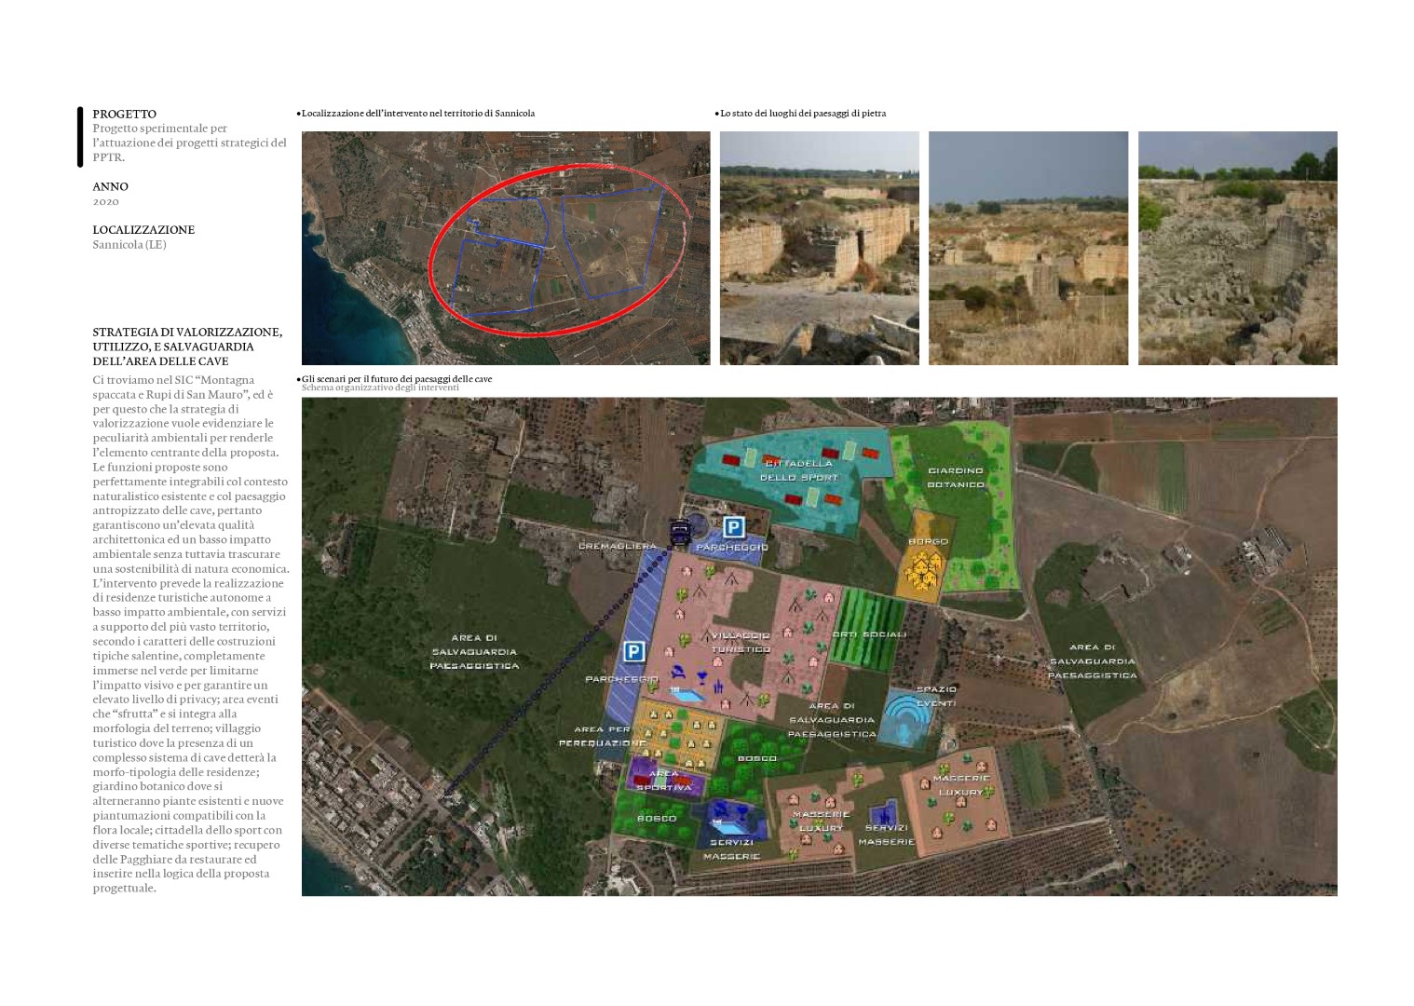Open the Sannicola aerial localization image
This screenshot has width=1414, height=1006.
pyautogui.click(x=506, y=248)
